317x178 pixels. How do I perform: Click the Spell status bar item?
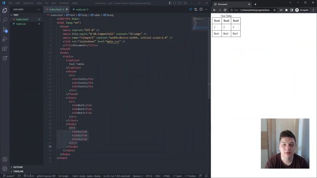pos(177,176)
